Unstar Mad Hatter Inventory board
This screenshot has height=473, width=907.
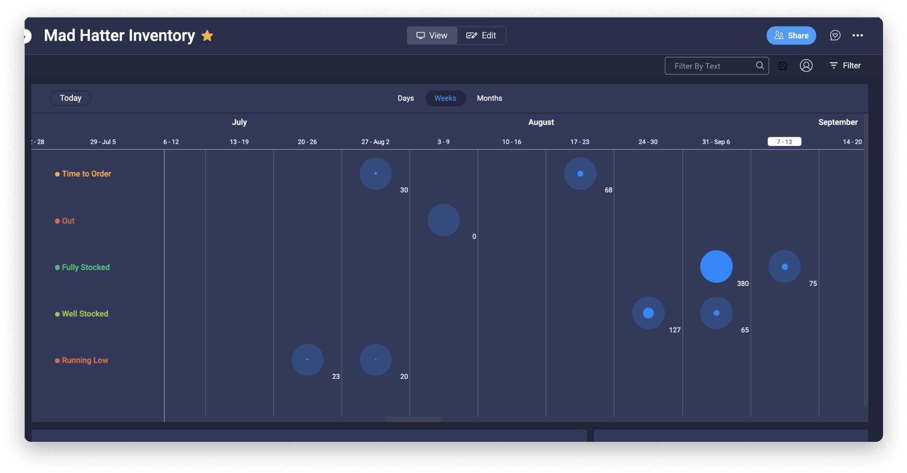(207, 35)
